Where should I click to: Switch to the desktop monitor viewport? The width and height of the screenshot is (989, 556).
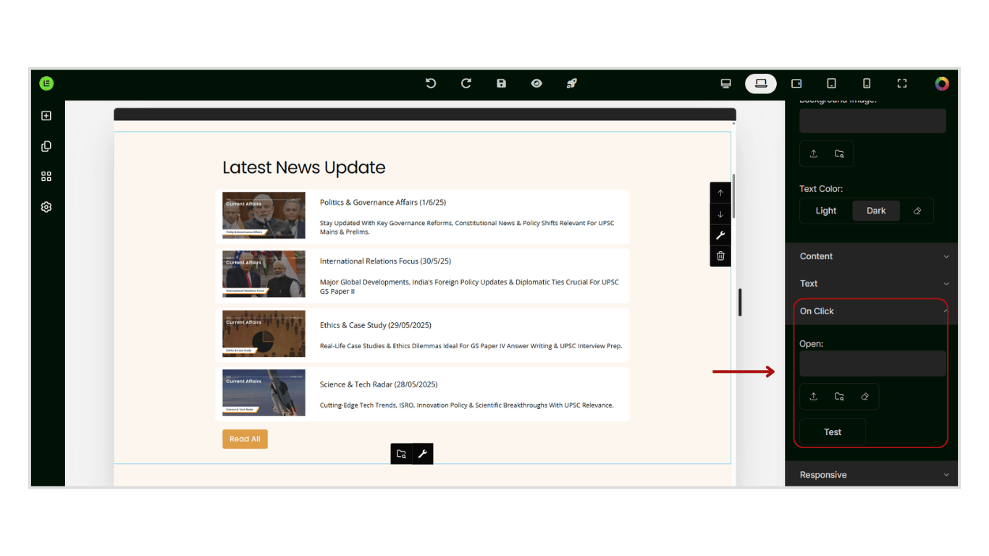click(726, 83)
